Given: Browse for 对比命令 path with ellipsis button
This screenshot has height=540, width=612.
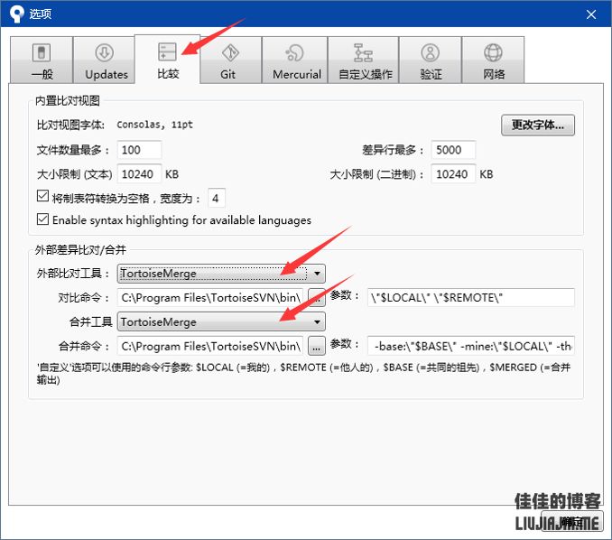Looking at the screenshot, I should click(316, 297).
